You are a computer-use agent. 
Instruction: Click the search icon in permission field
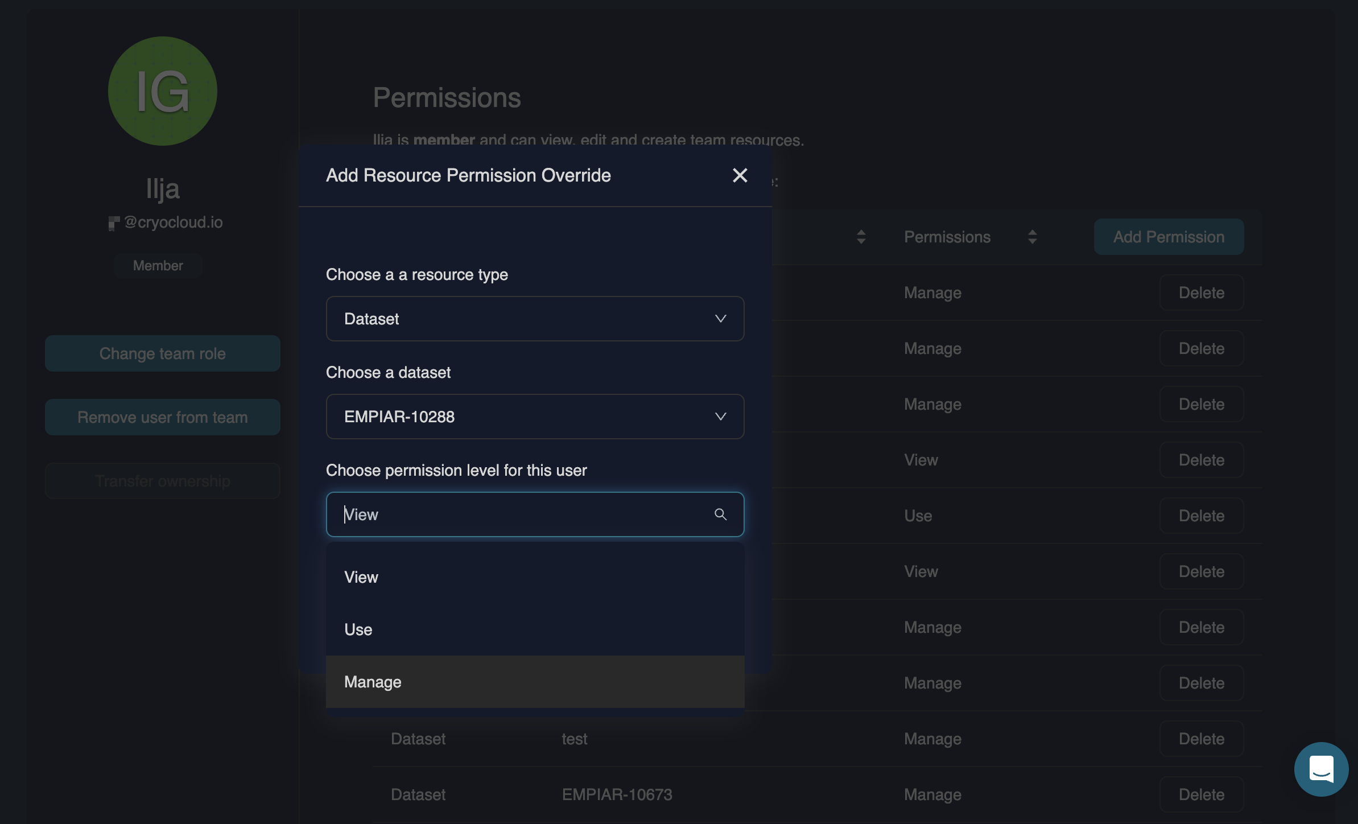pos(720,514)
